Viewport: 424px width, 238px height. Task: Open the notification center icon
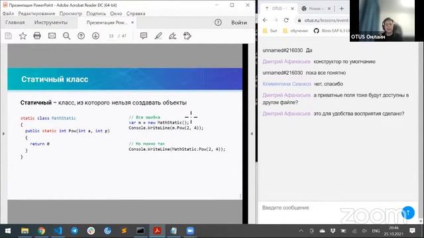click(412, 231)
